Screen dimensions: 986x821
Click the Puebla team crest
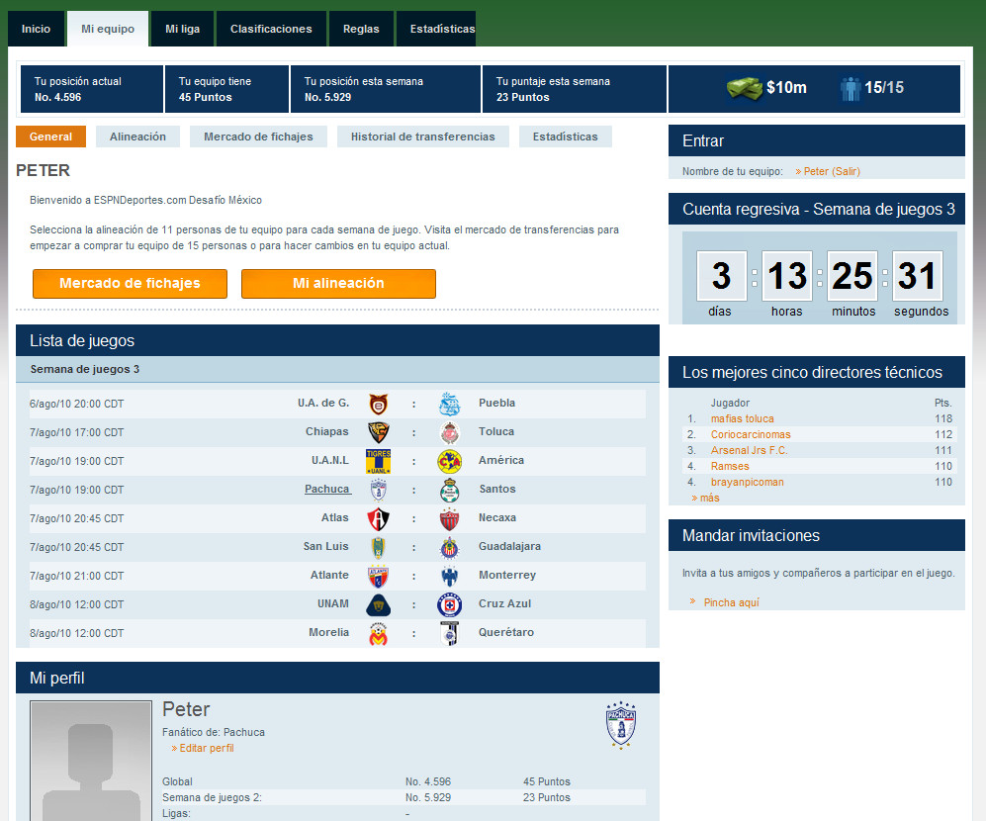450,404
